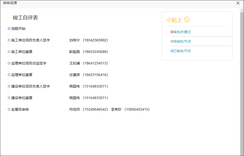Close the 审核进度 dialog
Screen dimensions: 244x156
coord(238,3)
